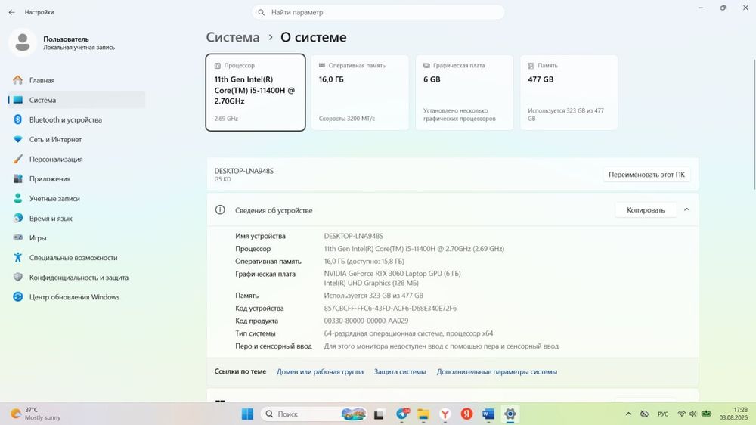Click the crossed-out cloud tray icon
756x425 pixels.
pos(644,414)
